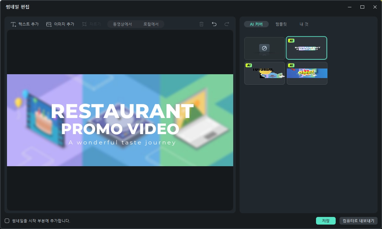Select the Tutorial AI cover thumbnail
Image resolution: width=382 pixels, height=229 pixels.
pyautogui.click(x=265, y=73)
